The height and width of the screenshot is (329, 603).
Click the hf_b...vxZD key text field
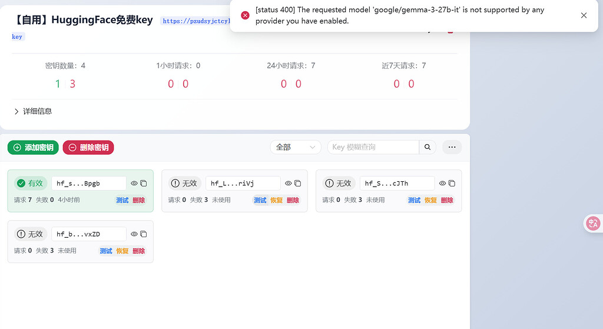tap(89, 234)
